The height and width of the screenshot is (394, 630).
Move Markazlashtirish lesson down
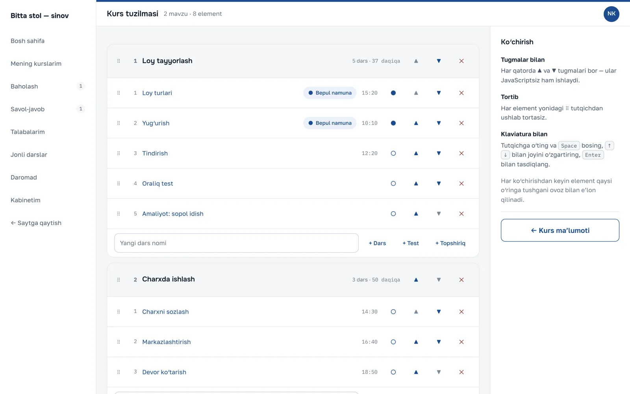[x=439, y=342]
